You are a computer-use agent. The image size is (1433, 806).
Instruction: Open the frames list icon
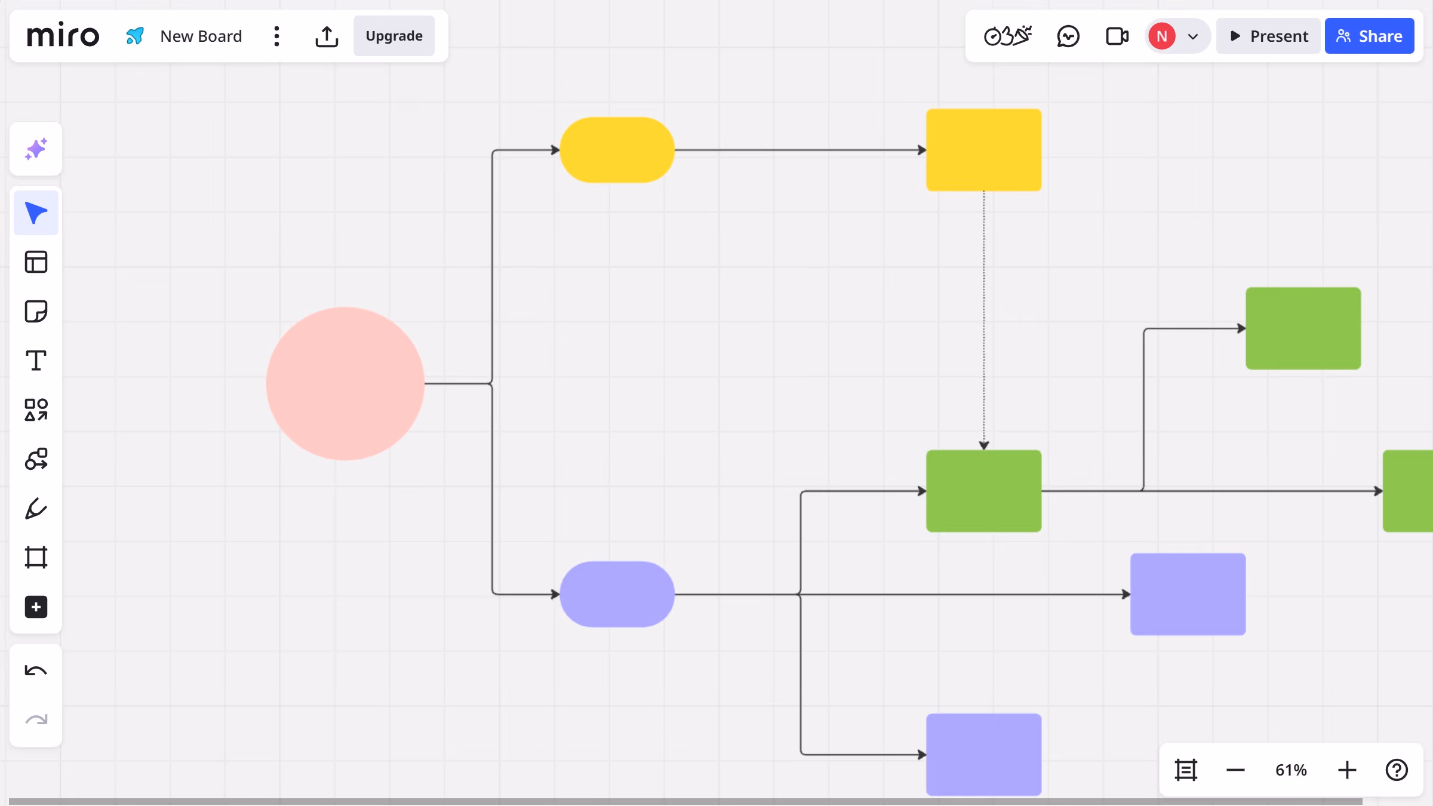click(1186, 770)
